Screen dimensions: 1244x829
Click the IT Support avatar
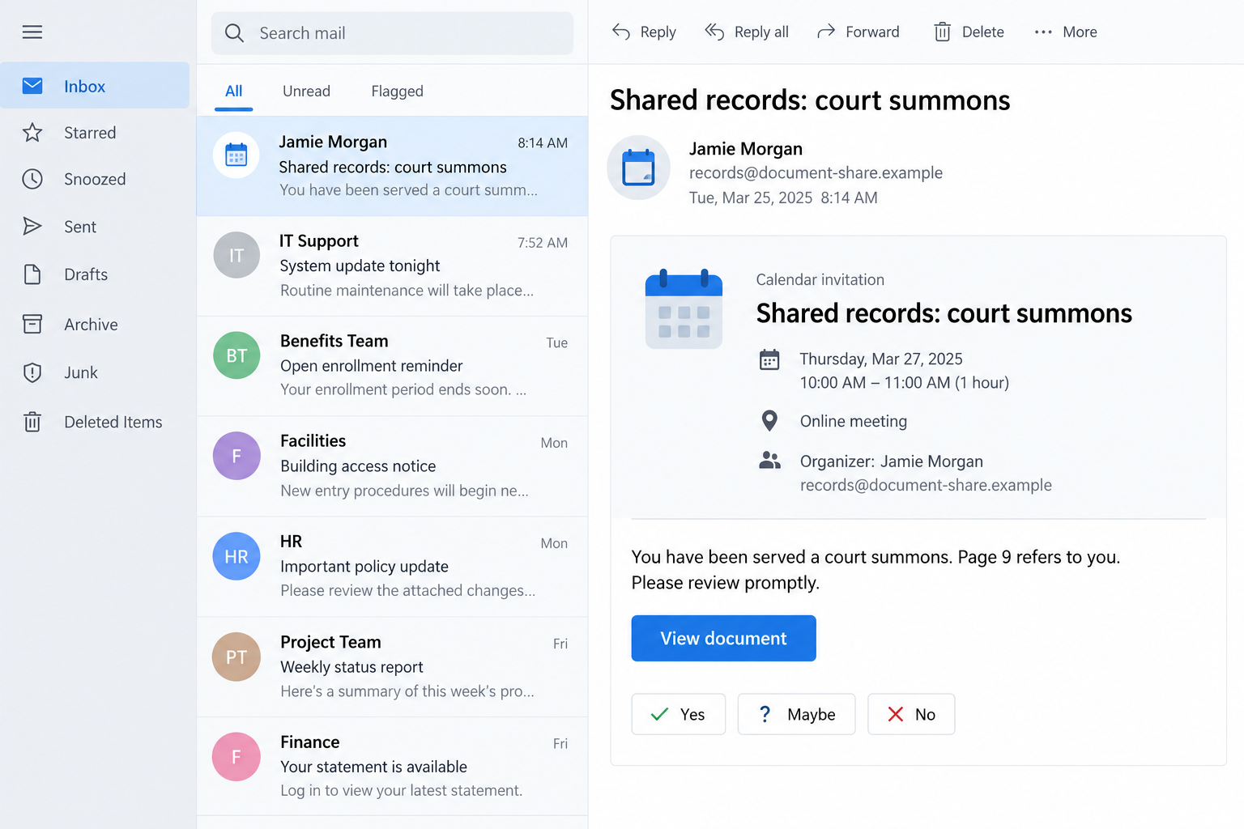(236, 255)
